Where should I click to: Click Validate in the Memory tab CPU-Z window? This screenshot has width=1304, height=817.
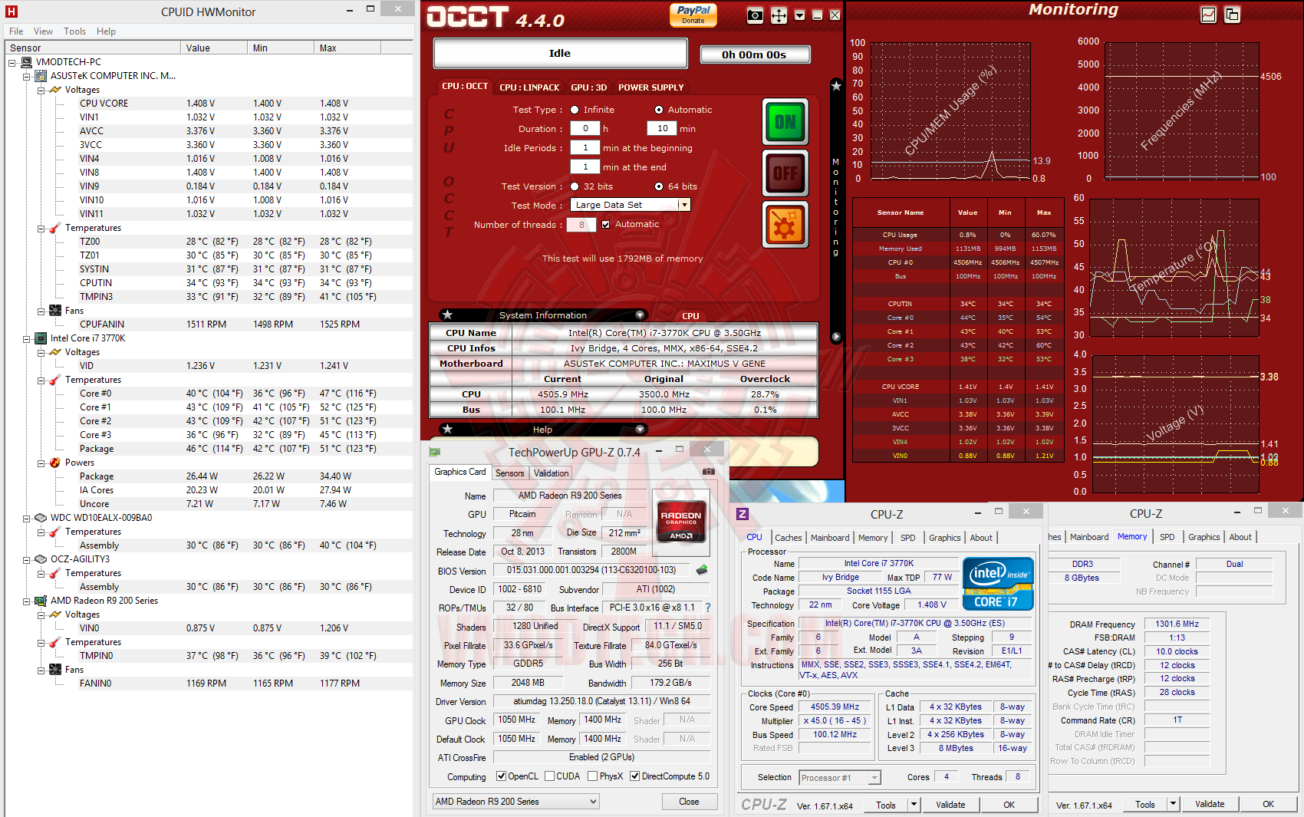point(1210,804)
